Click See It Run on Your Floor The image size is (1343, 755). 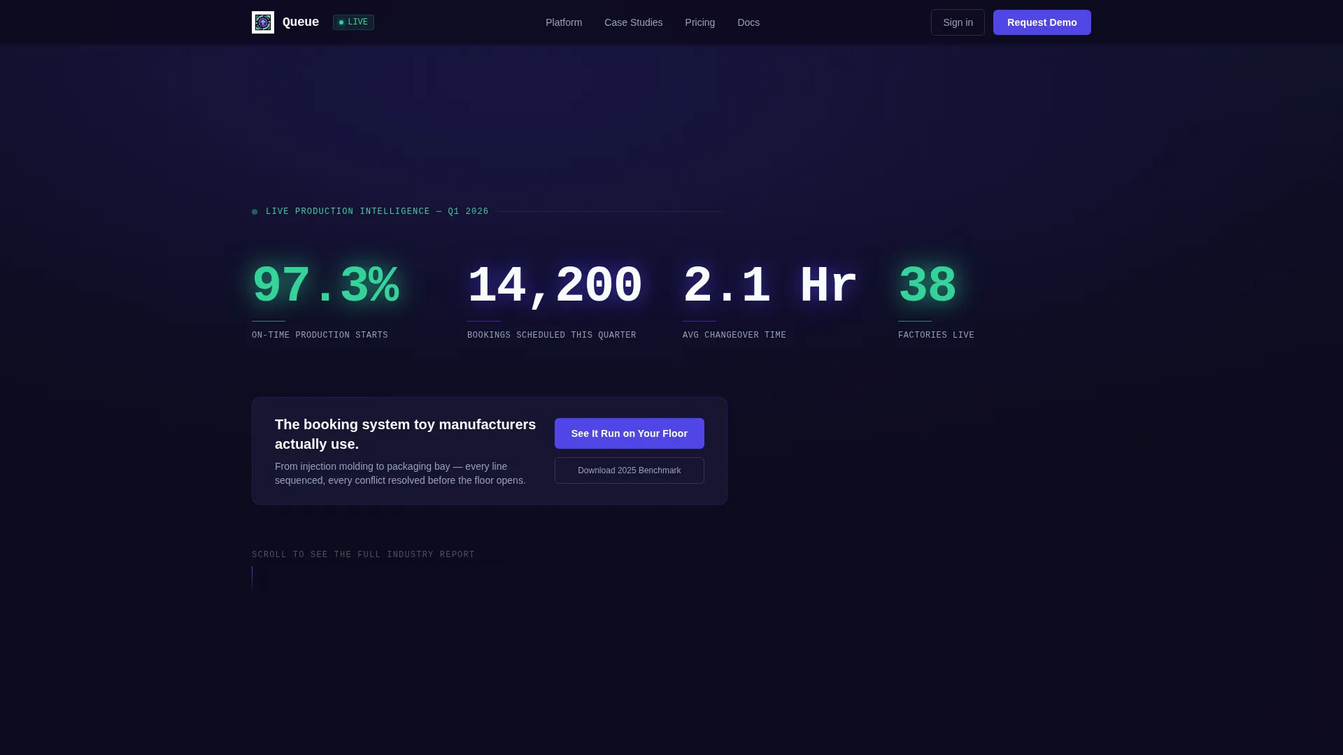pos(630,433)
